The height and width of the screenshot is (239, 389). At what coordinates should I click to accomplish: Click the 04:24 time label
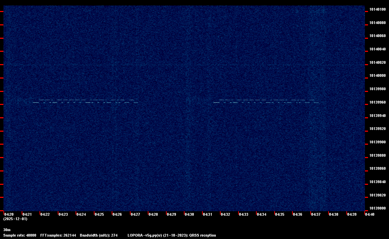tap(81, 214)
